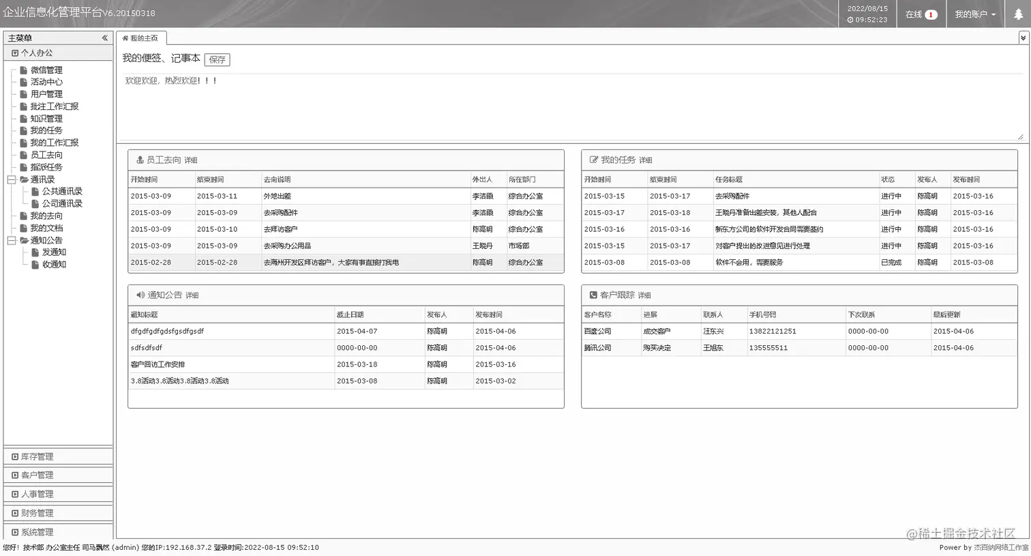Collapse the 个人办公 accordion section

(x=58, y=53)
